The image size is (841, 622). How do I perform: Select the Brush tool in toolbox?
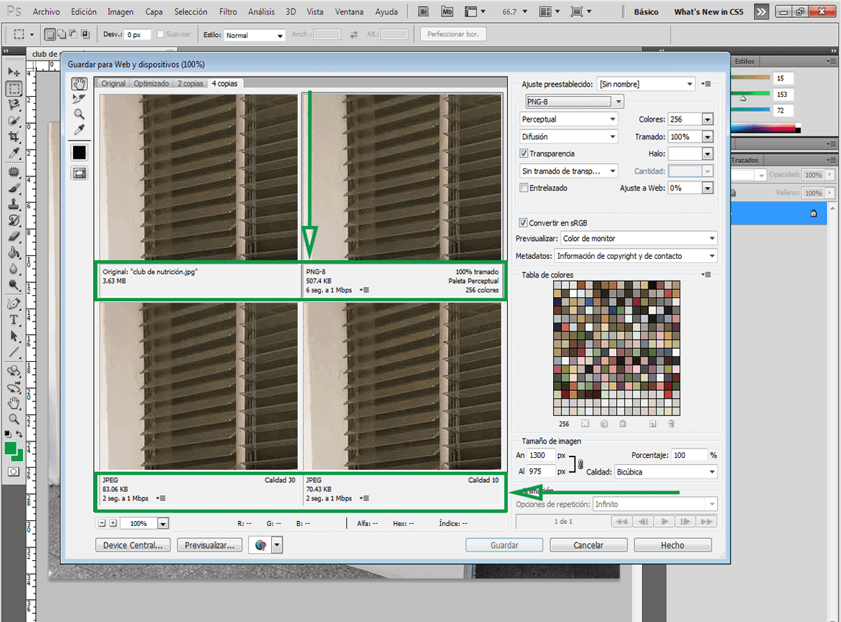click(x=13, y=188)
